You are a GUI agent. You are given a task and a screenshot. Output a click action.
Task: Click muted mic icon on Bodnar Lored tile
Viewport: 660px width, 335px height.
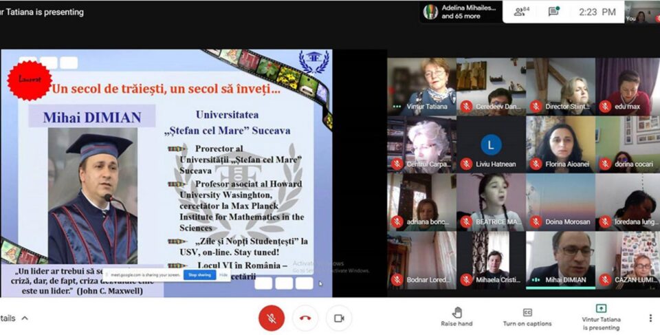397,279
